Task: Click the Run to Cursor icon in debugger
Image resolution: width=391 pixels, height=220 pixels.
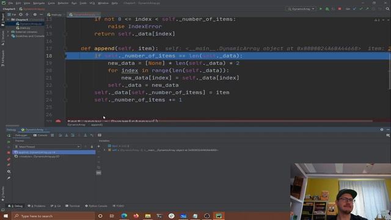Action: (x=92, y=135)
